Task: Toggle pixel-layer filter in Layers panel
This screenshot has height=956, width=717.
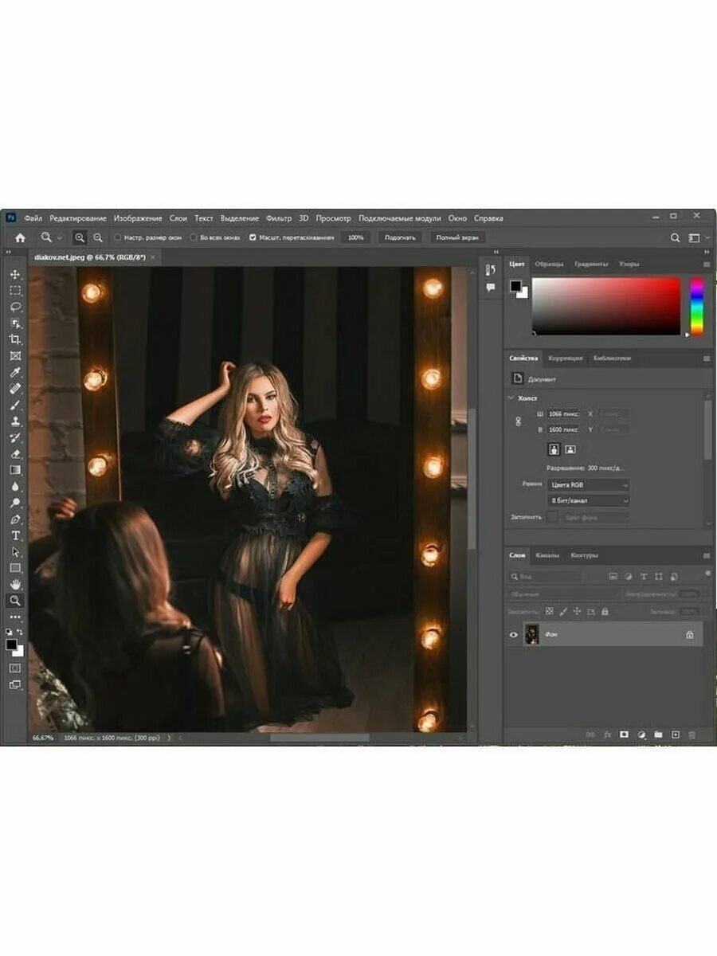Action: pos(613,576)
